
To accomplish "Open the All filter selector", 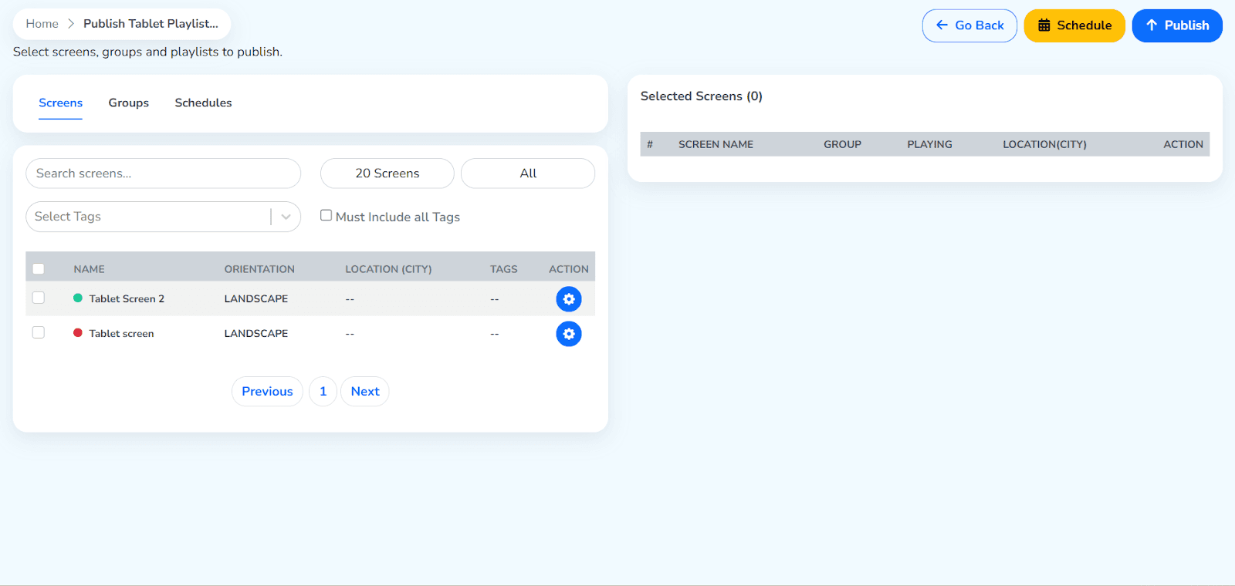I will 528,173.
